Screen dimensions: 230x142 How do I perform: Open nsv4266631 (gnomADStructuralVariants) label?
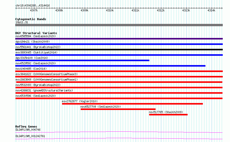pyautogui.click(x=44, y=90)
